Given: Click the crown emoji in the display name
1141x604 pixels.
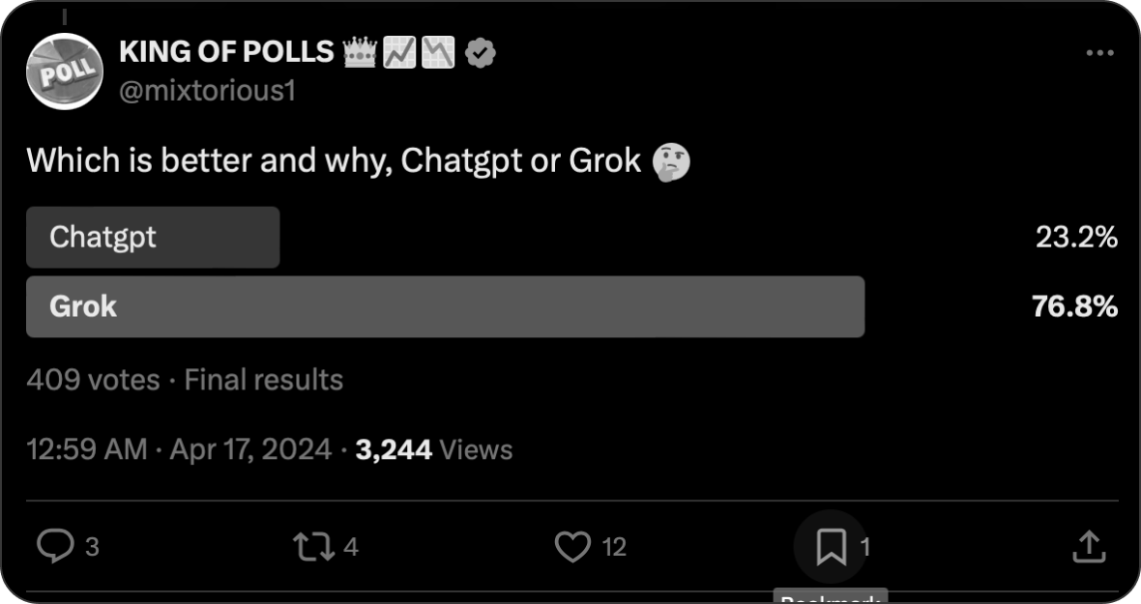Looking at the screenshot, I should (359, 52).
